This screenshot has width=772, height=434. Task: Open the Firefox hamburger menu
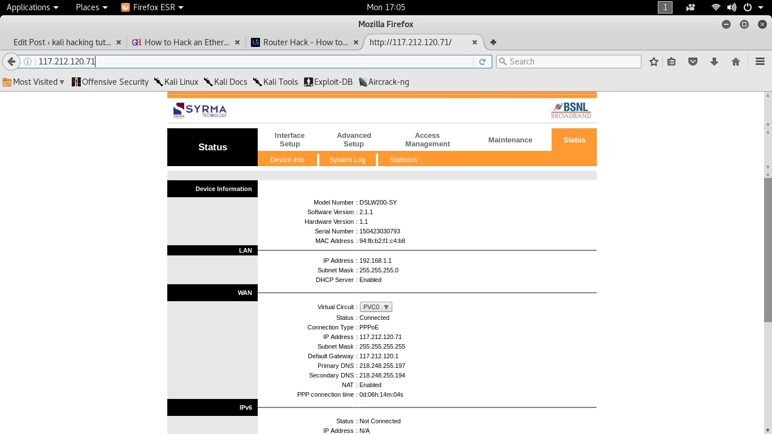point(760,61)
